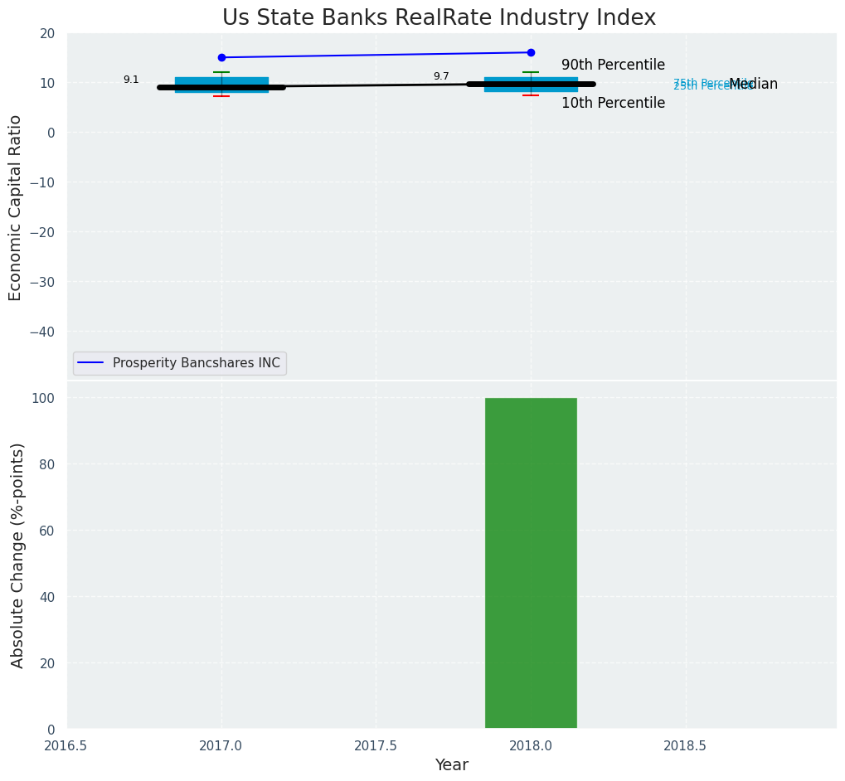Image resolution: width=845 pixels, height=781 pixels.
Task: Click the Prosperity Bancshares INC legend entry
Action: [196, 363]
